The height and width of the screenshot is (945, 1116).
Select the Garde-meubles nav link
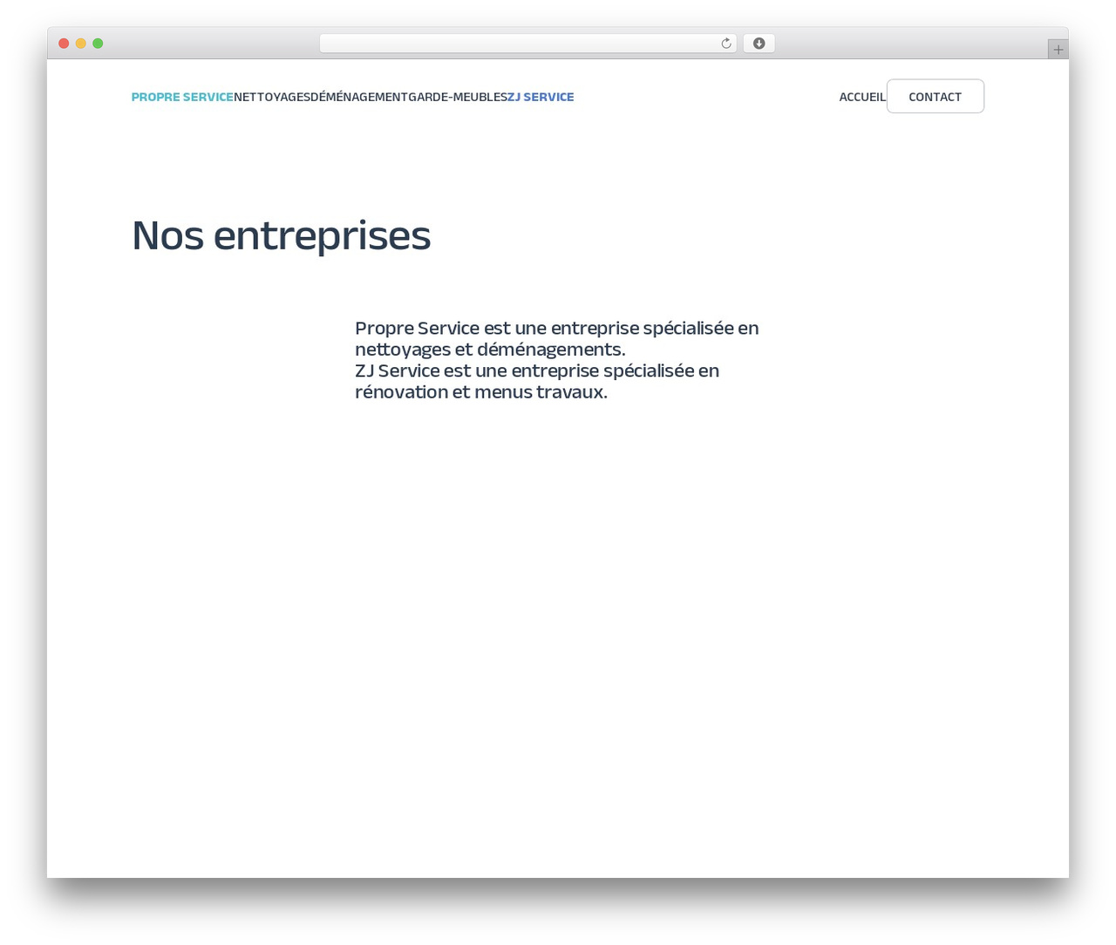[x=458, y=97]
